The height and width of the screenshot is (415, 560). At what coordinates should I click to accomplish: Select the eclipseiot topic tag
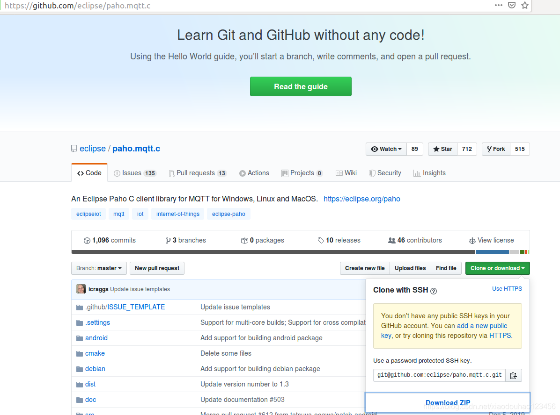coord(88,214)
